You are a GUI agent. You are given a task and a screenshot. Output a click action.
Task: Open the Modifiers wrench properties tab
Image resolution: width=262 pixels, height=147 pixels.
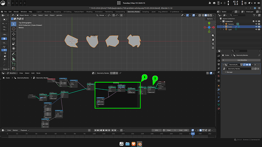(x=219, y=90)
